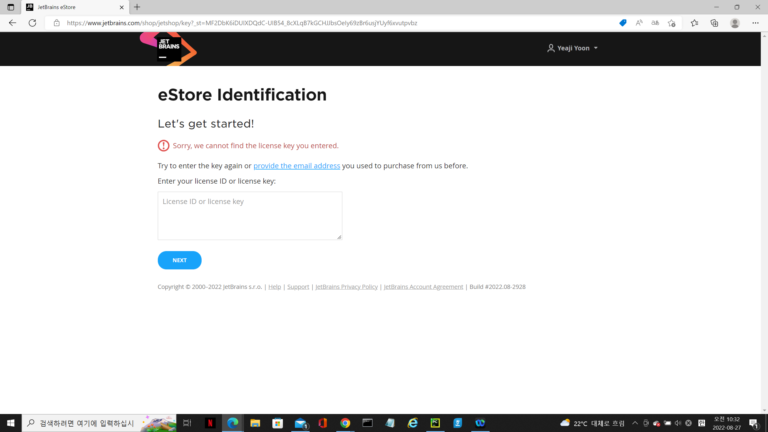Open the Windows Start menu
768x432 pixels.
11,423
